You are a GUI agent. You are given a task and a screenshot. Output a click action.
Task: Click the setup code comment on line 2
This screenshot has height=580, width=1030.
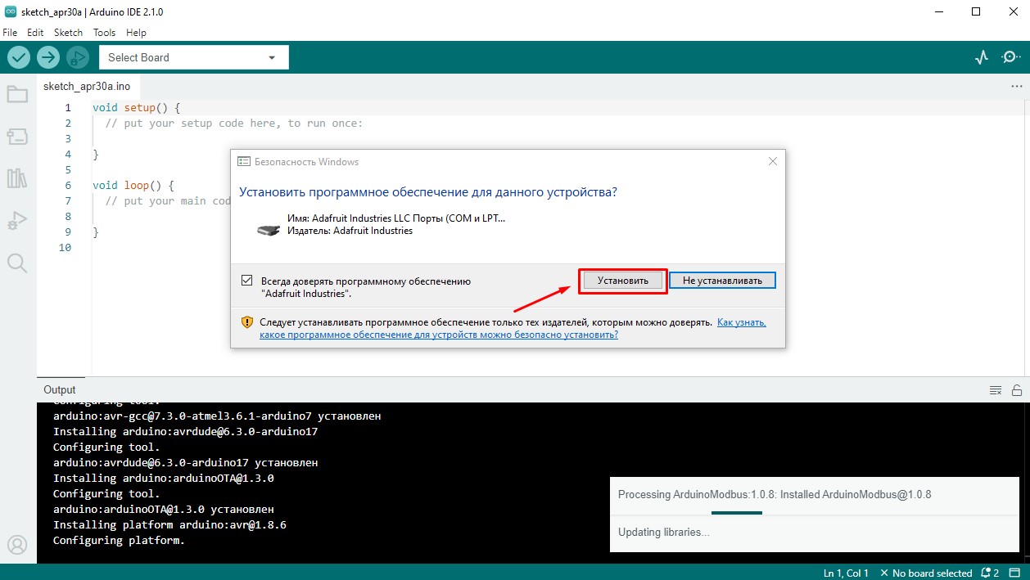234,123
